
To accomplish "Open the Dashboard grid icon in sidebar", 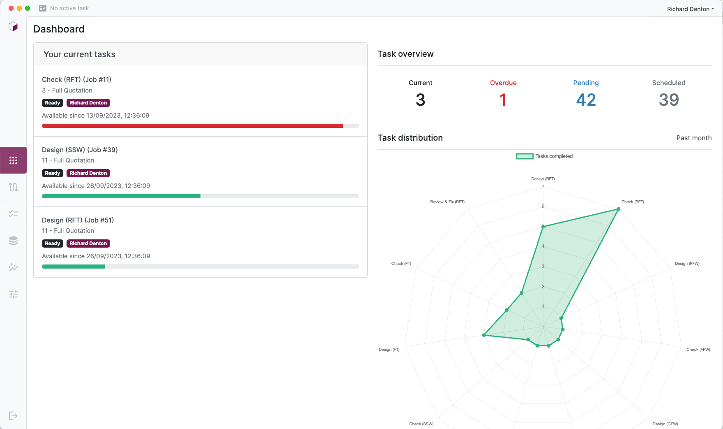I will [x=13, y=160].
